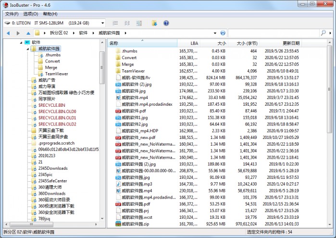The height and width of the screenshot is (238, 336).
Task: Select 威航软件园.mp4 in the file list
Action: [137, 190]
